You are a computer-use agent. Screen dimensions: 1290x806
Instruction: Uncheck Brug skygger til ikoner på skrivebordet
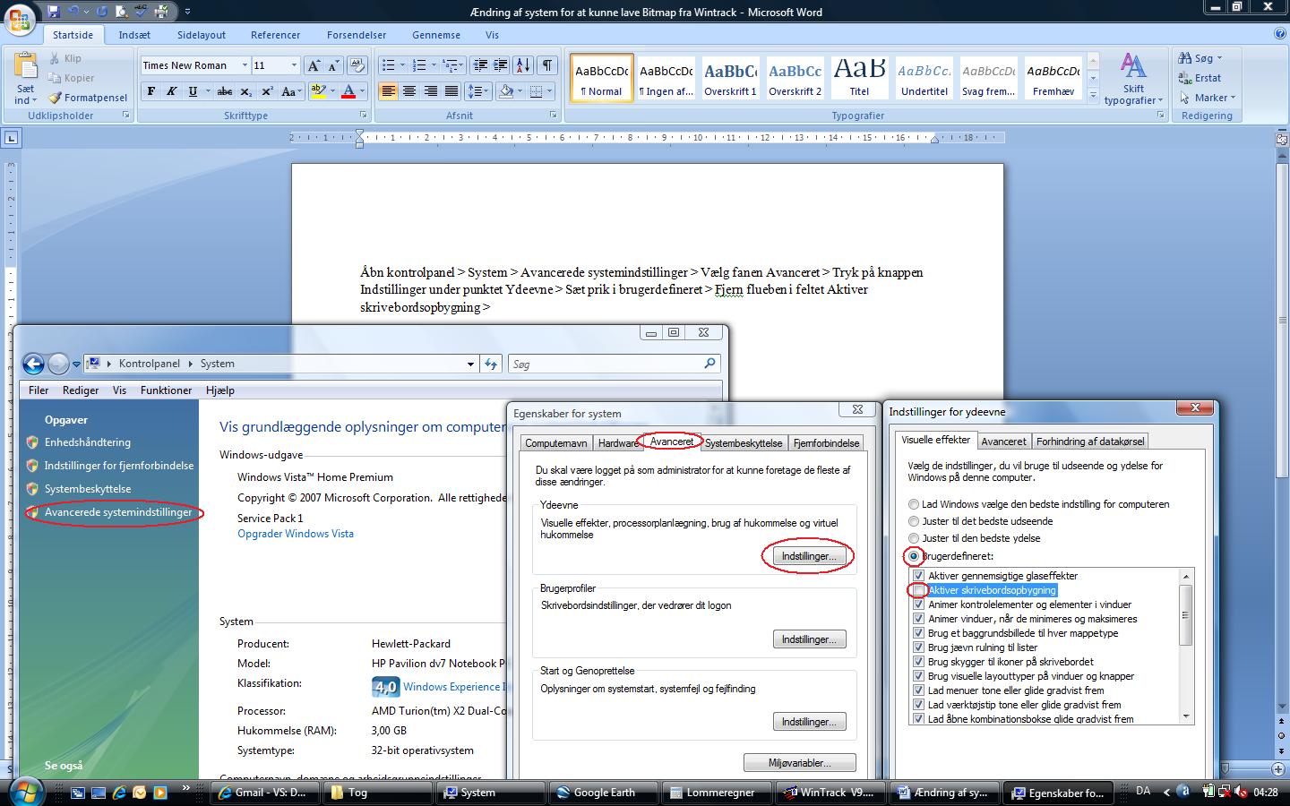918,662
